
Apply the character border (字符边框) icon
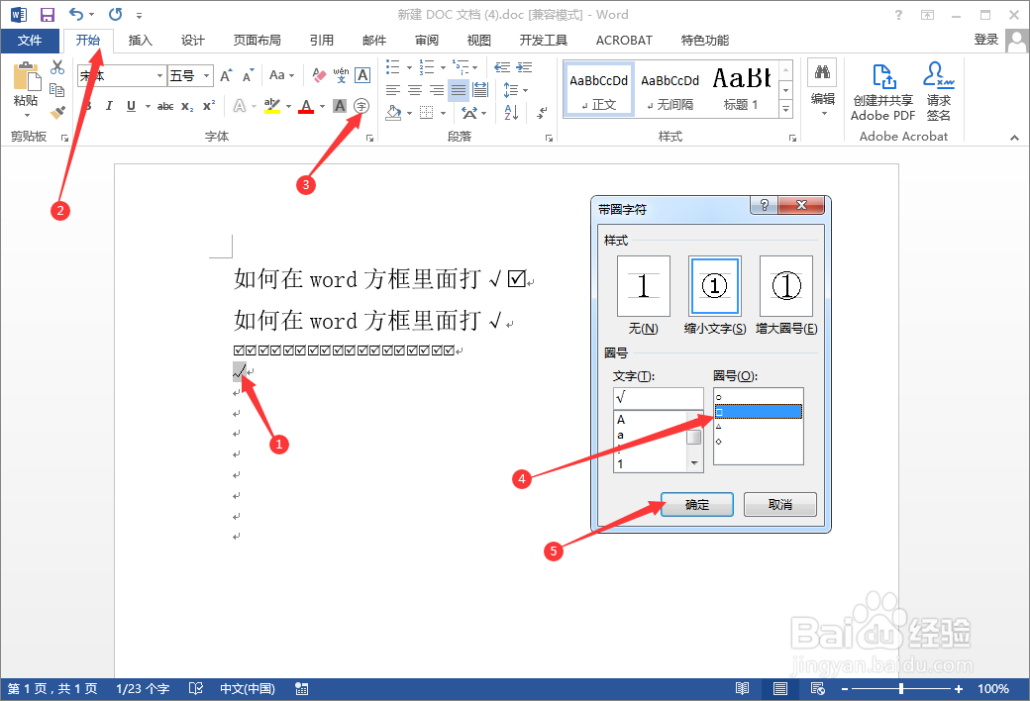click(x=361, y=74)
